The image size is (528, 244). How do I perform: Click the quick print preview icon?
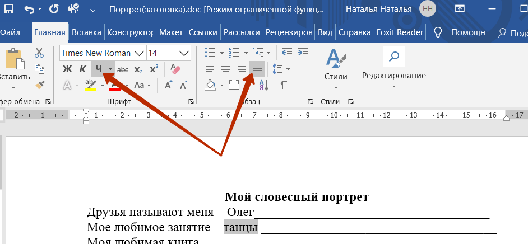coord(74,9)
